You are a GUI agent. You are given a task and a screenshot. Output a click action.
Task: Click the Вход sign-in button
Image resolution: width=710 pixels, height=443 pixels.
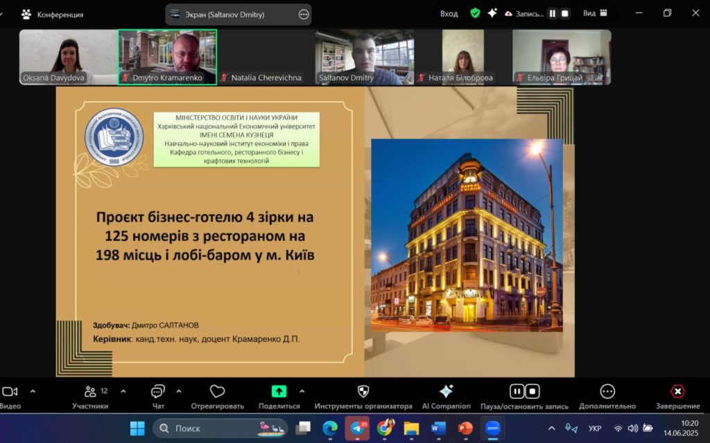click(449, 13)
